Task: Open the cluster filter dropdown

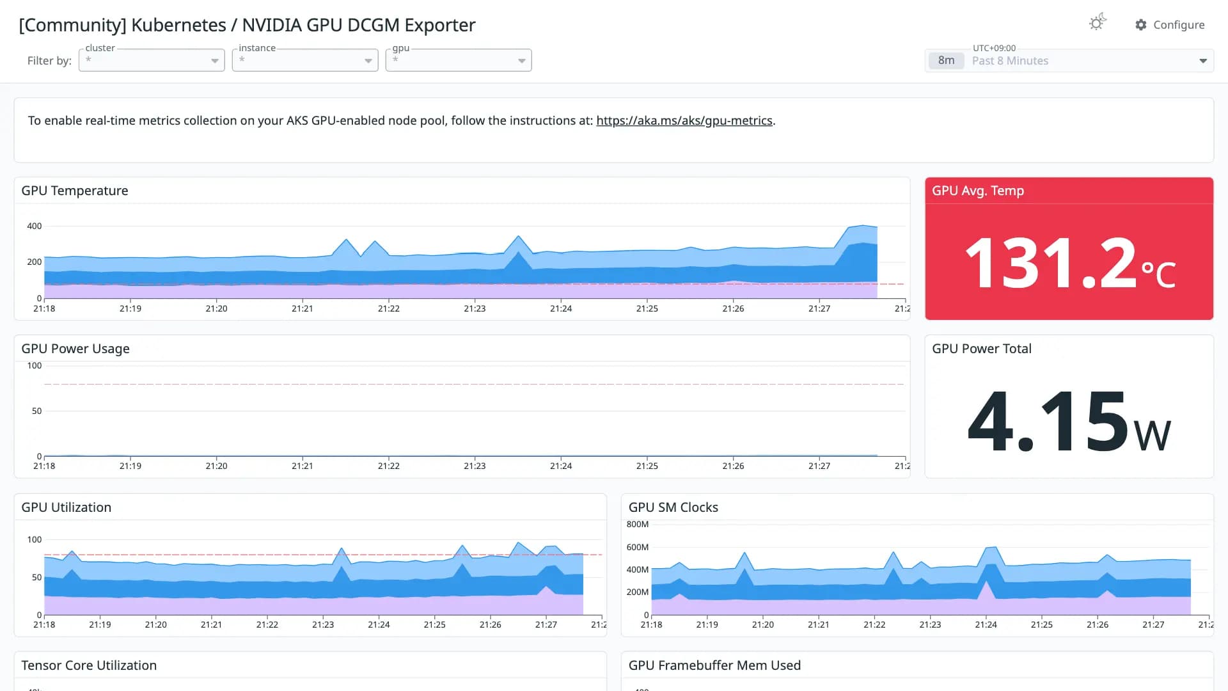Action: pos(152,60)
